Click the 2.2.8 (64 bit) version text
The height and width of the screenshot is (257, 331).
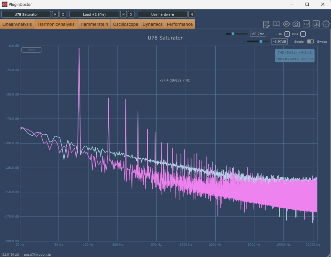[x=11, y=254]
